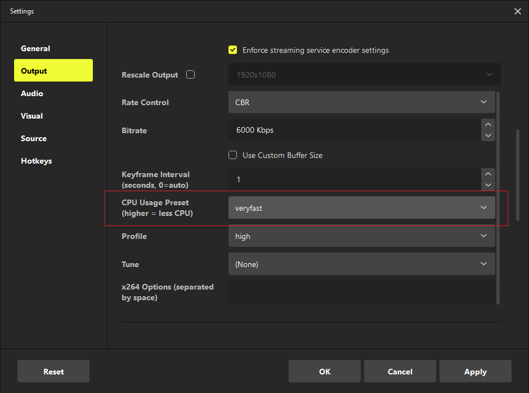Click the Apply button
529x393 pixels.
click(475, 371)
